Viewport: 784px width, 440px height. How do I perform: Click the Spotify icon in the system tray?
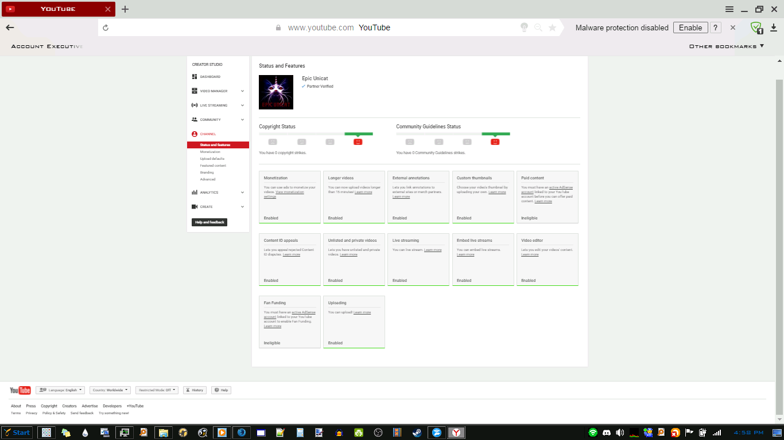pyautogui.click(x=593, y=433)
